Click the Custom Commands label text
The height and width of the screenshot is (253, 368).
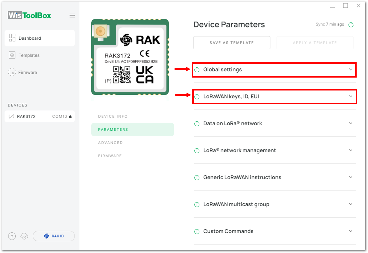pos(228,231)
